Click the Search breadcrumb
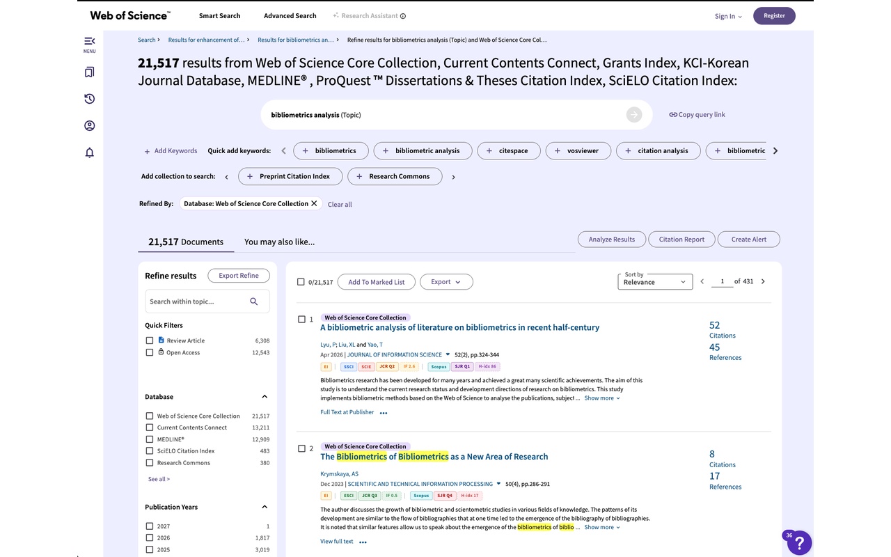Viewport: 891px width, 557px height. [146, 40]
